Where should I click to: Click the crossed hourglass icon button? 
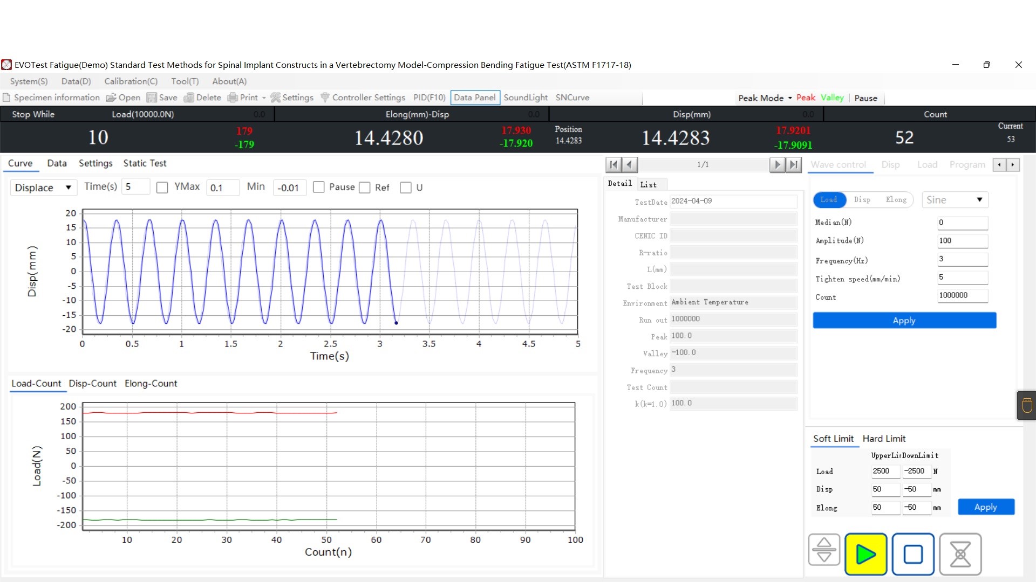[x=960, y=554]
